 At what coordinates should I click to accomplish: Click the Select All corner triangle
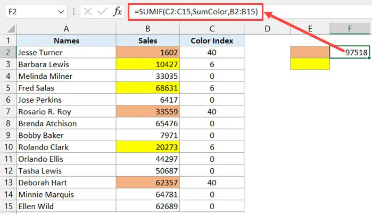coord(11,29)
